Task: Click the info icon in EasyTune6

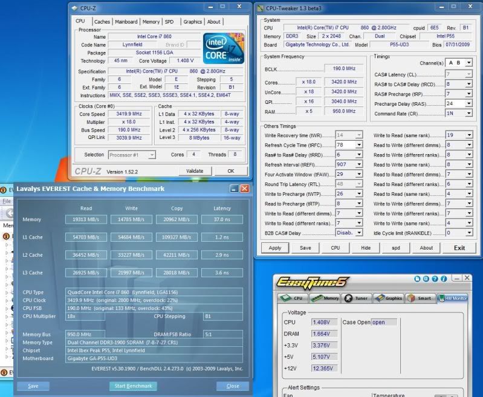Action: pos(444,279)
